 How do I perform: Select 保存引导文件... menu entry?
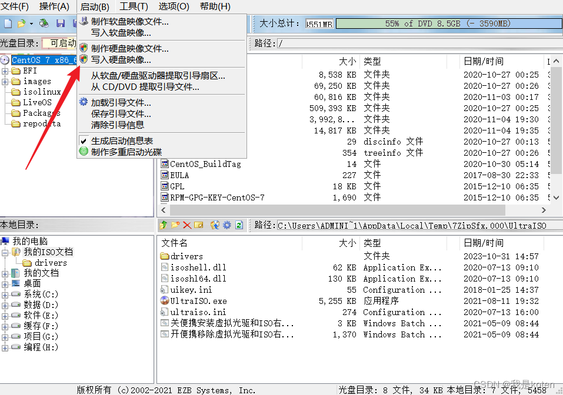[162, 113]
